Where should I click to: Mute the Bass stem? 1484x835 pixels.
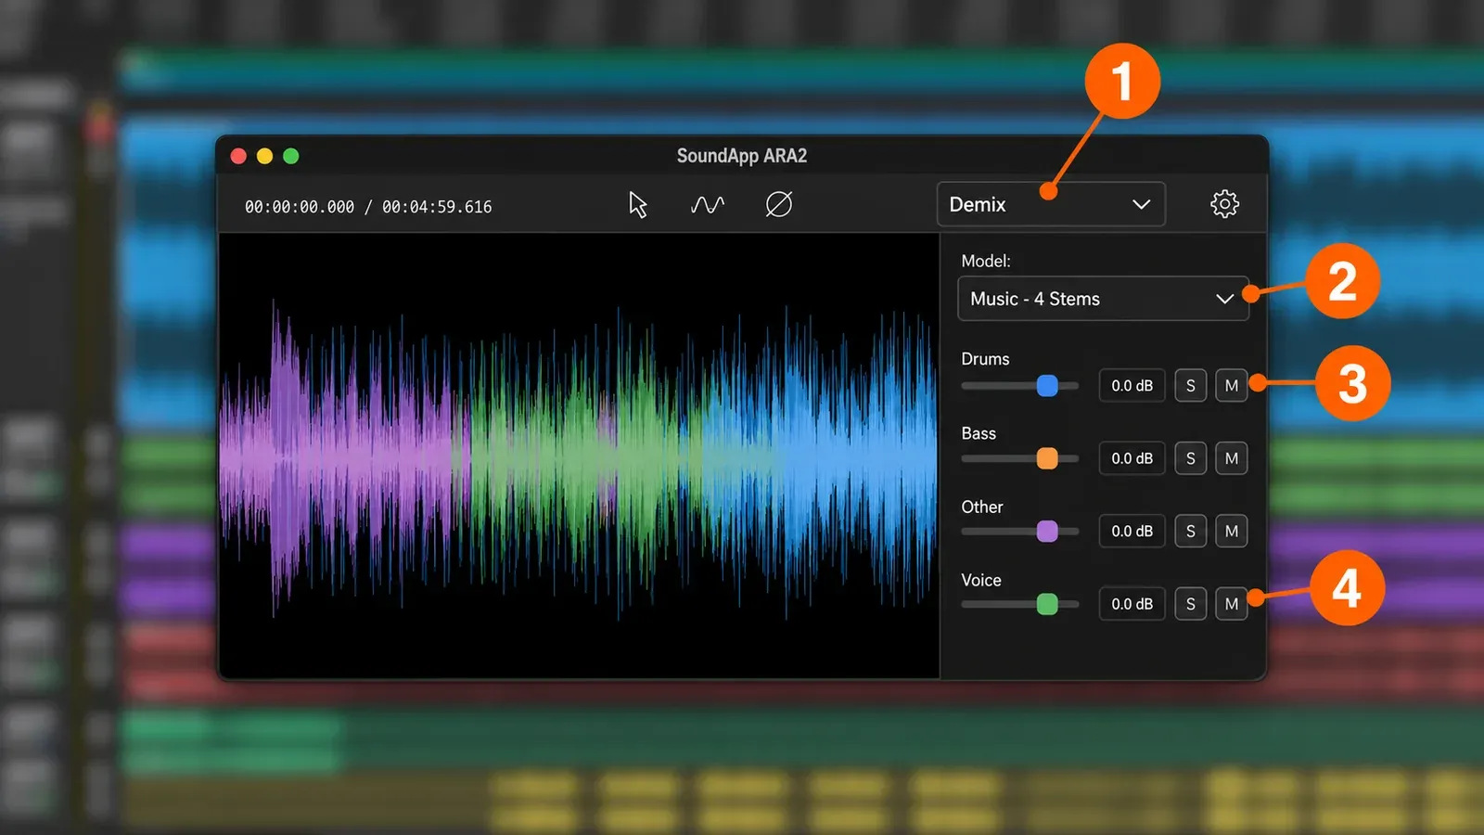1232,458
